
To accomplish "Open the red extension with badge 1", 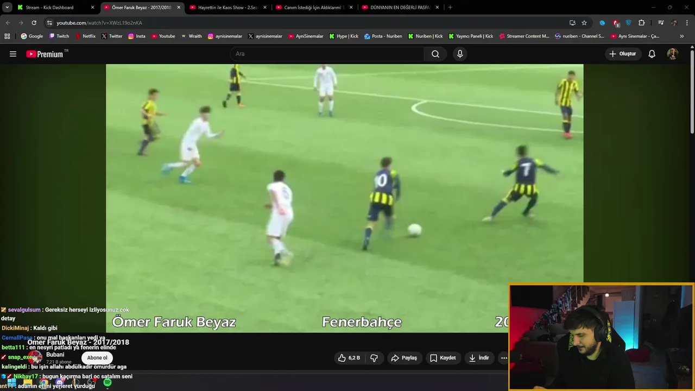I will 616,23.
